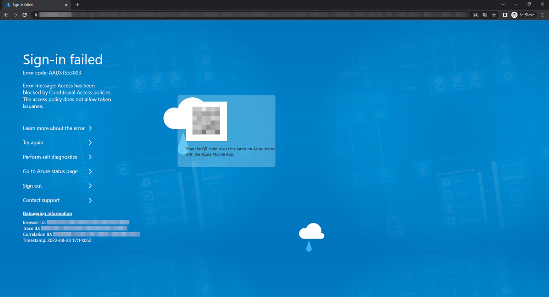
Task: Click the Error code AADSTS53003 text
Action: 52,73
